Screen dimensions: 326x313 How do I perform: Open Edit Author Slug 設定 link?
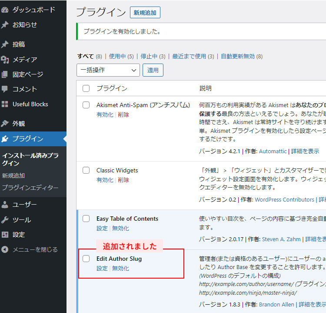pyautogui.click(x=102, y=268)
